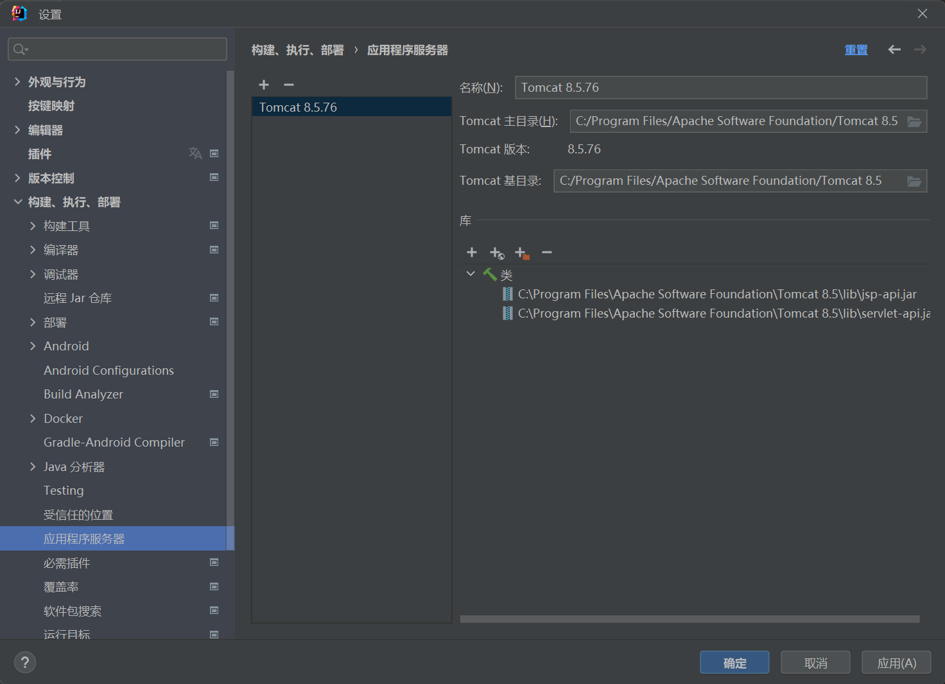This screenshot has height=684, width=945.
Task: Add excluded library entry (plus with orange folder)
Action: click(x=522, y=253)
